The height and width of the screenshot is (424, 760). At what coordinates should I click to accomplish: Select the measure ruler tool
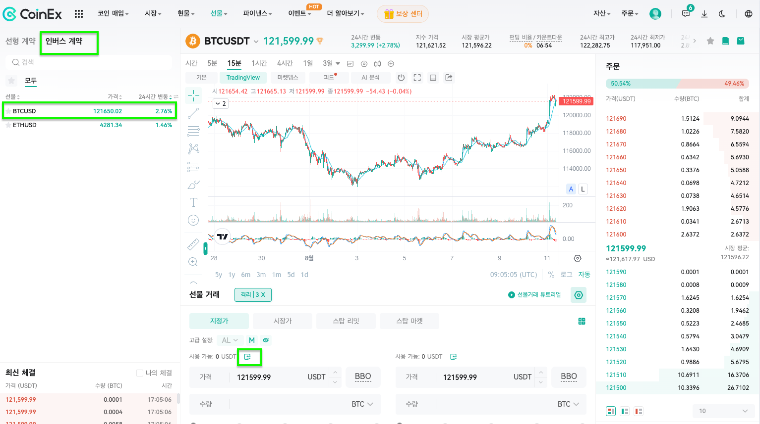[193, 243]
